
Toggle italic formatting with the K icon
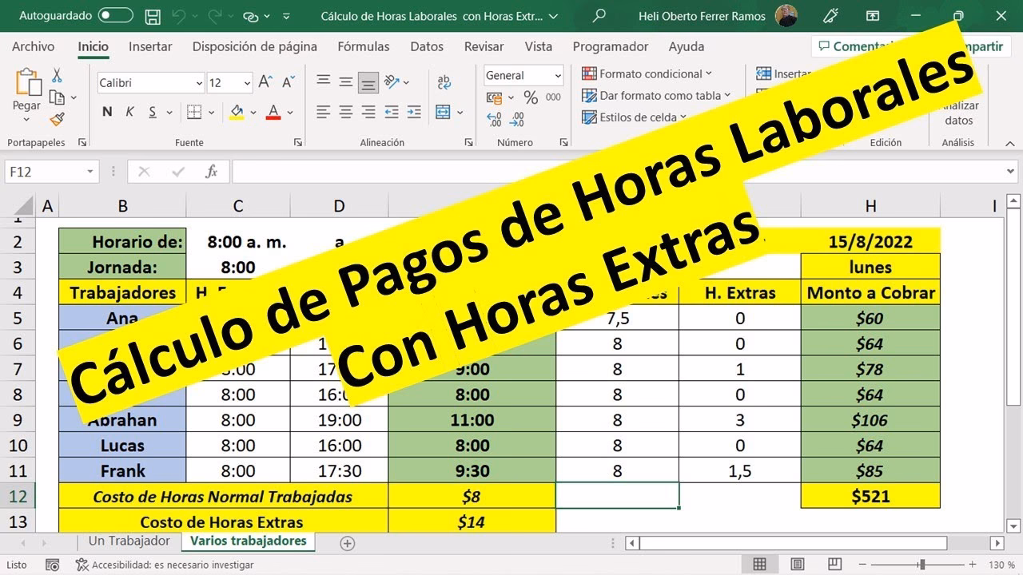click(x=129, y=112)
